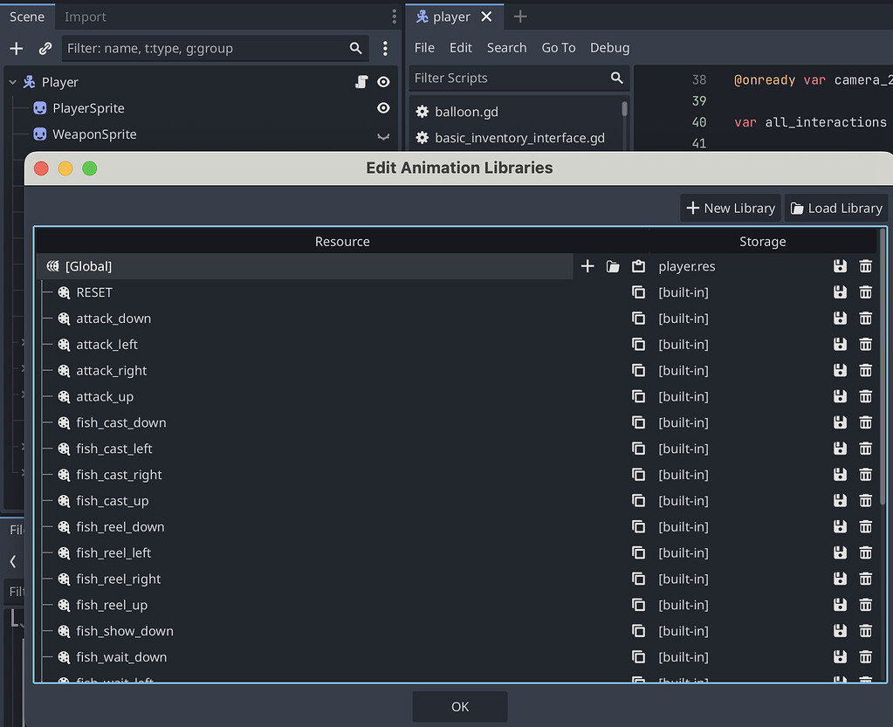
Task: Toggle the WeaponSprite visibility icon
Action: [382, 134]
